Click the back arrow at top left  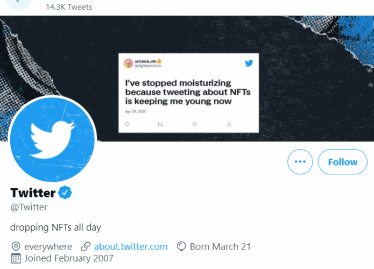(19, 3)
